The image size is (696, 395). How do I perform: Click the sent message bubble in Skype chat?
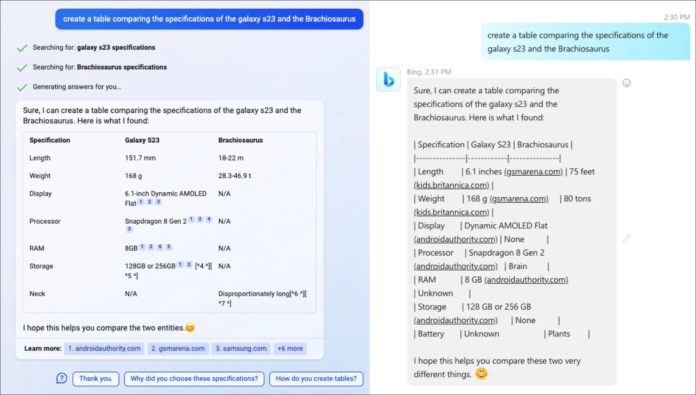[x=586, y=42]
